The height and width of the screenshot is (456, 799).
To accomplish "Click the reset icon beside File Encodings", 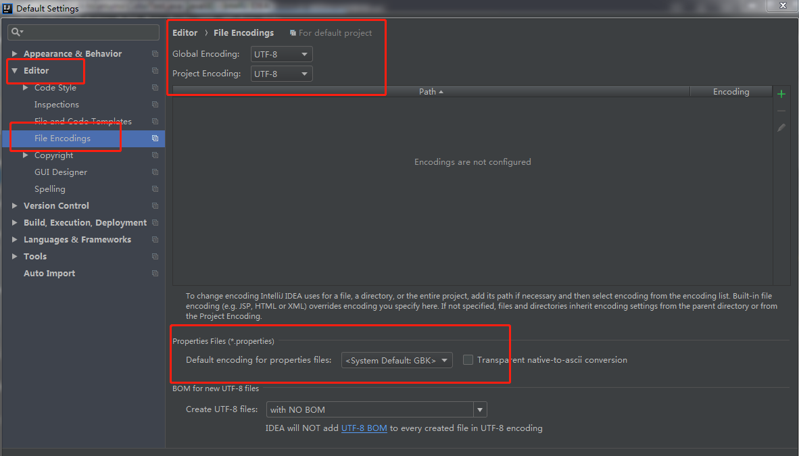I will coord(156,138).
